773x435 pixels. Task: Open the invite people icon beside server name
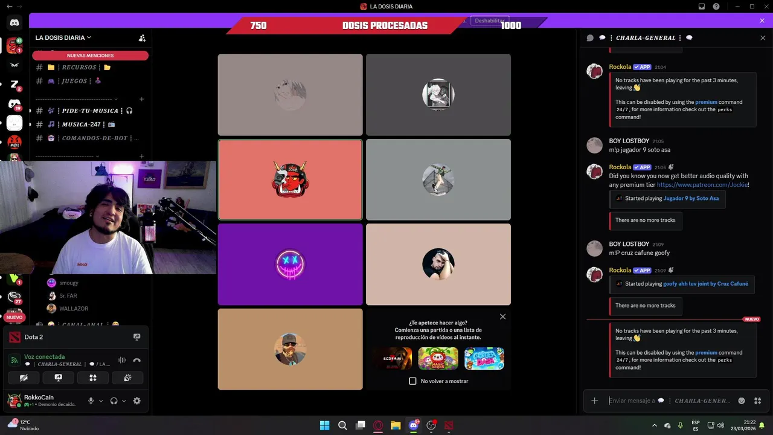pos(142,37)
